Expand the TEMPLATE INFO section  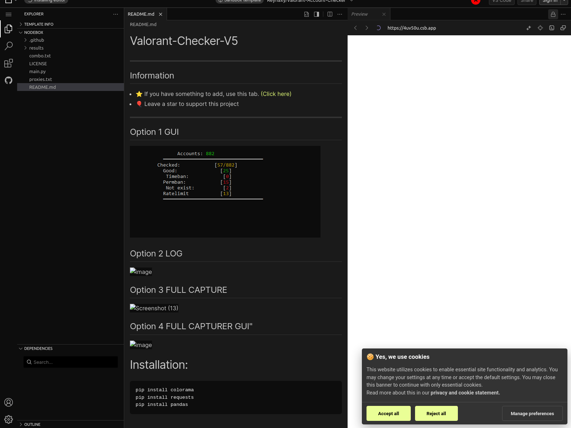(x=70, y=24)
